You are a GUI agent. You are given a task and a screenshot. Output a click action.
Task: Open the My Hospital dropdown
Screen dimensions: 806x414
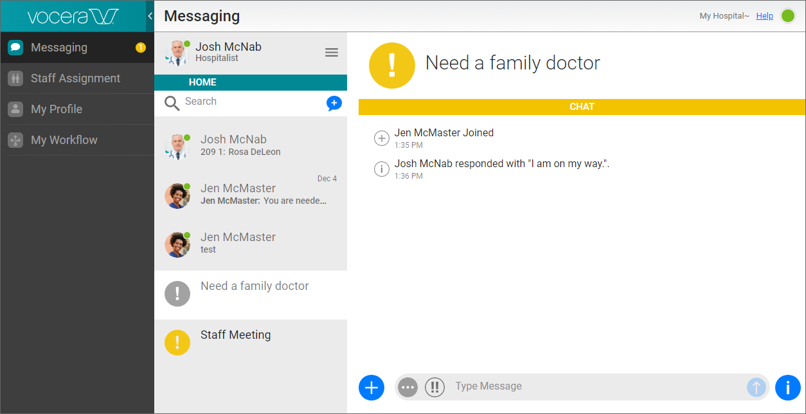[724, 15]
